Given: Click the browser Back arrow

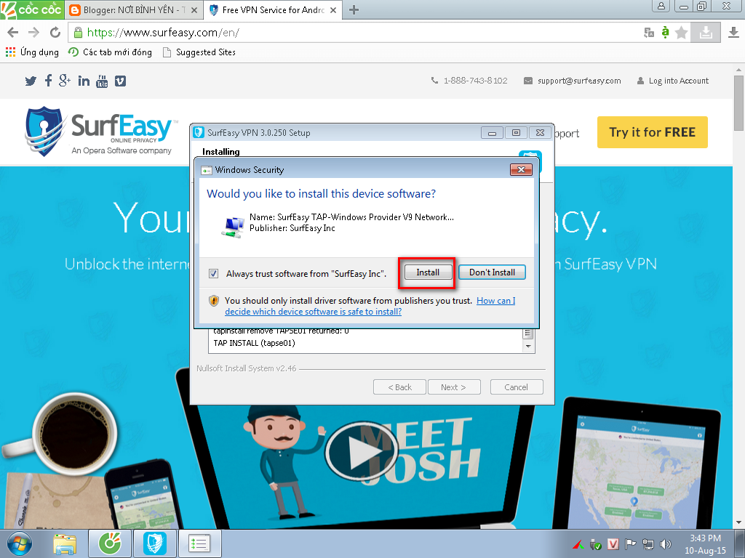Looking at the screenshot, I should click(x=13, y=32).
